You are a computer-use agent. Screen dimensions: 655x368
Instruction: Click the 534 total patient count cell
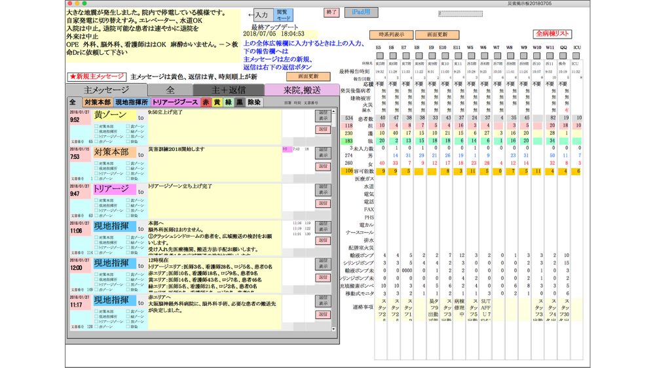[x=349, y=118]
